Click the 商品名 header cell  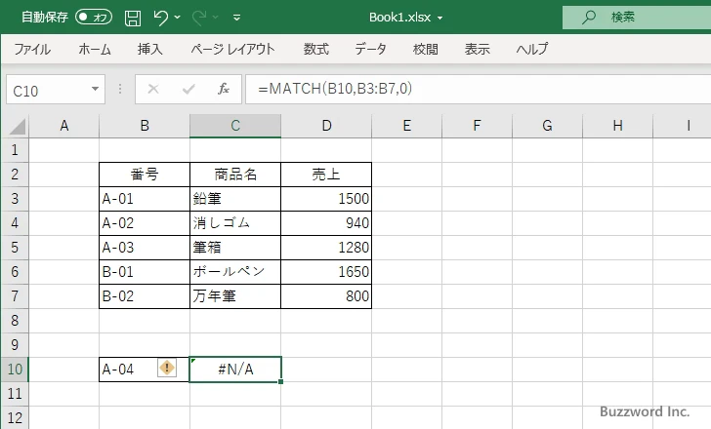[x=235, y=175]
